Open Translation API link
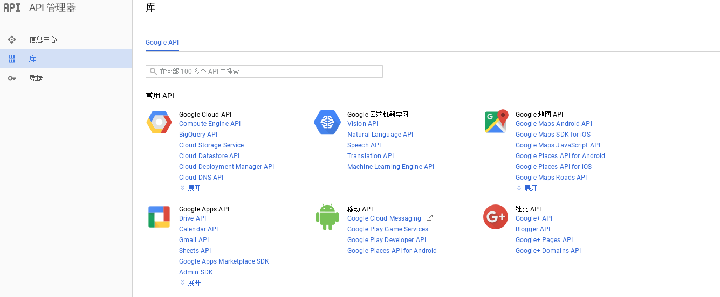Viewport: 720px width, 297px height. [x=371, y=156]
